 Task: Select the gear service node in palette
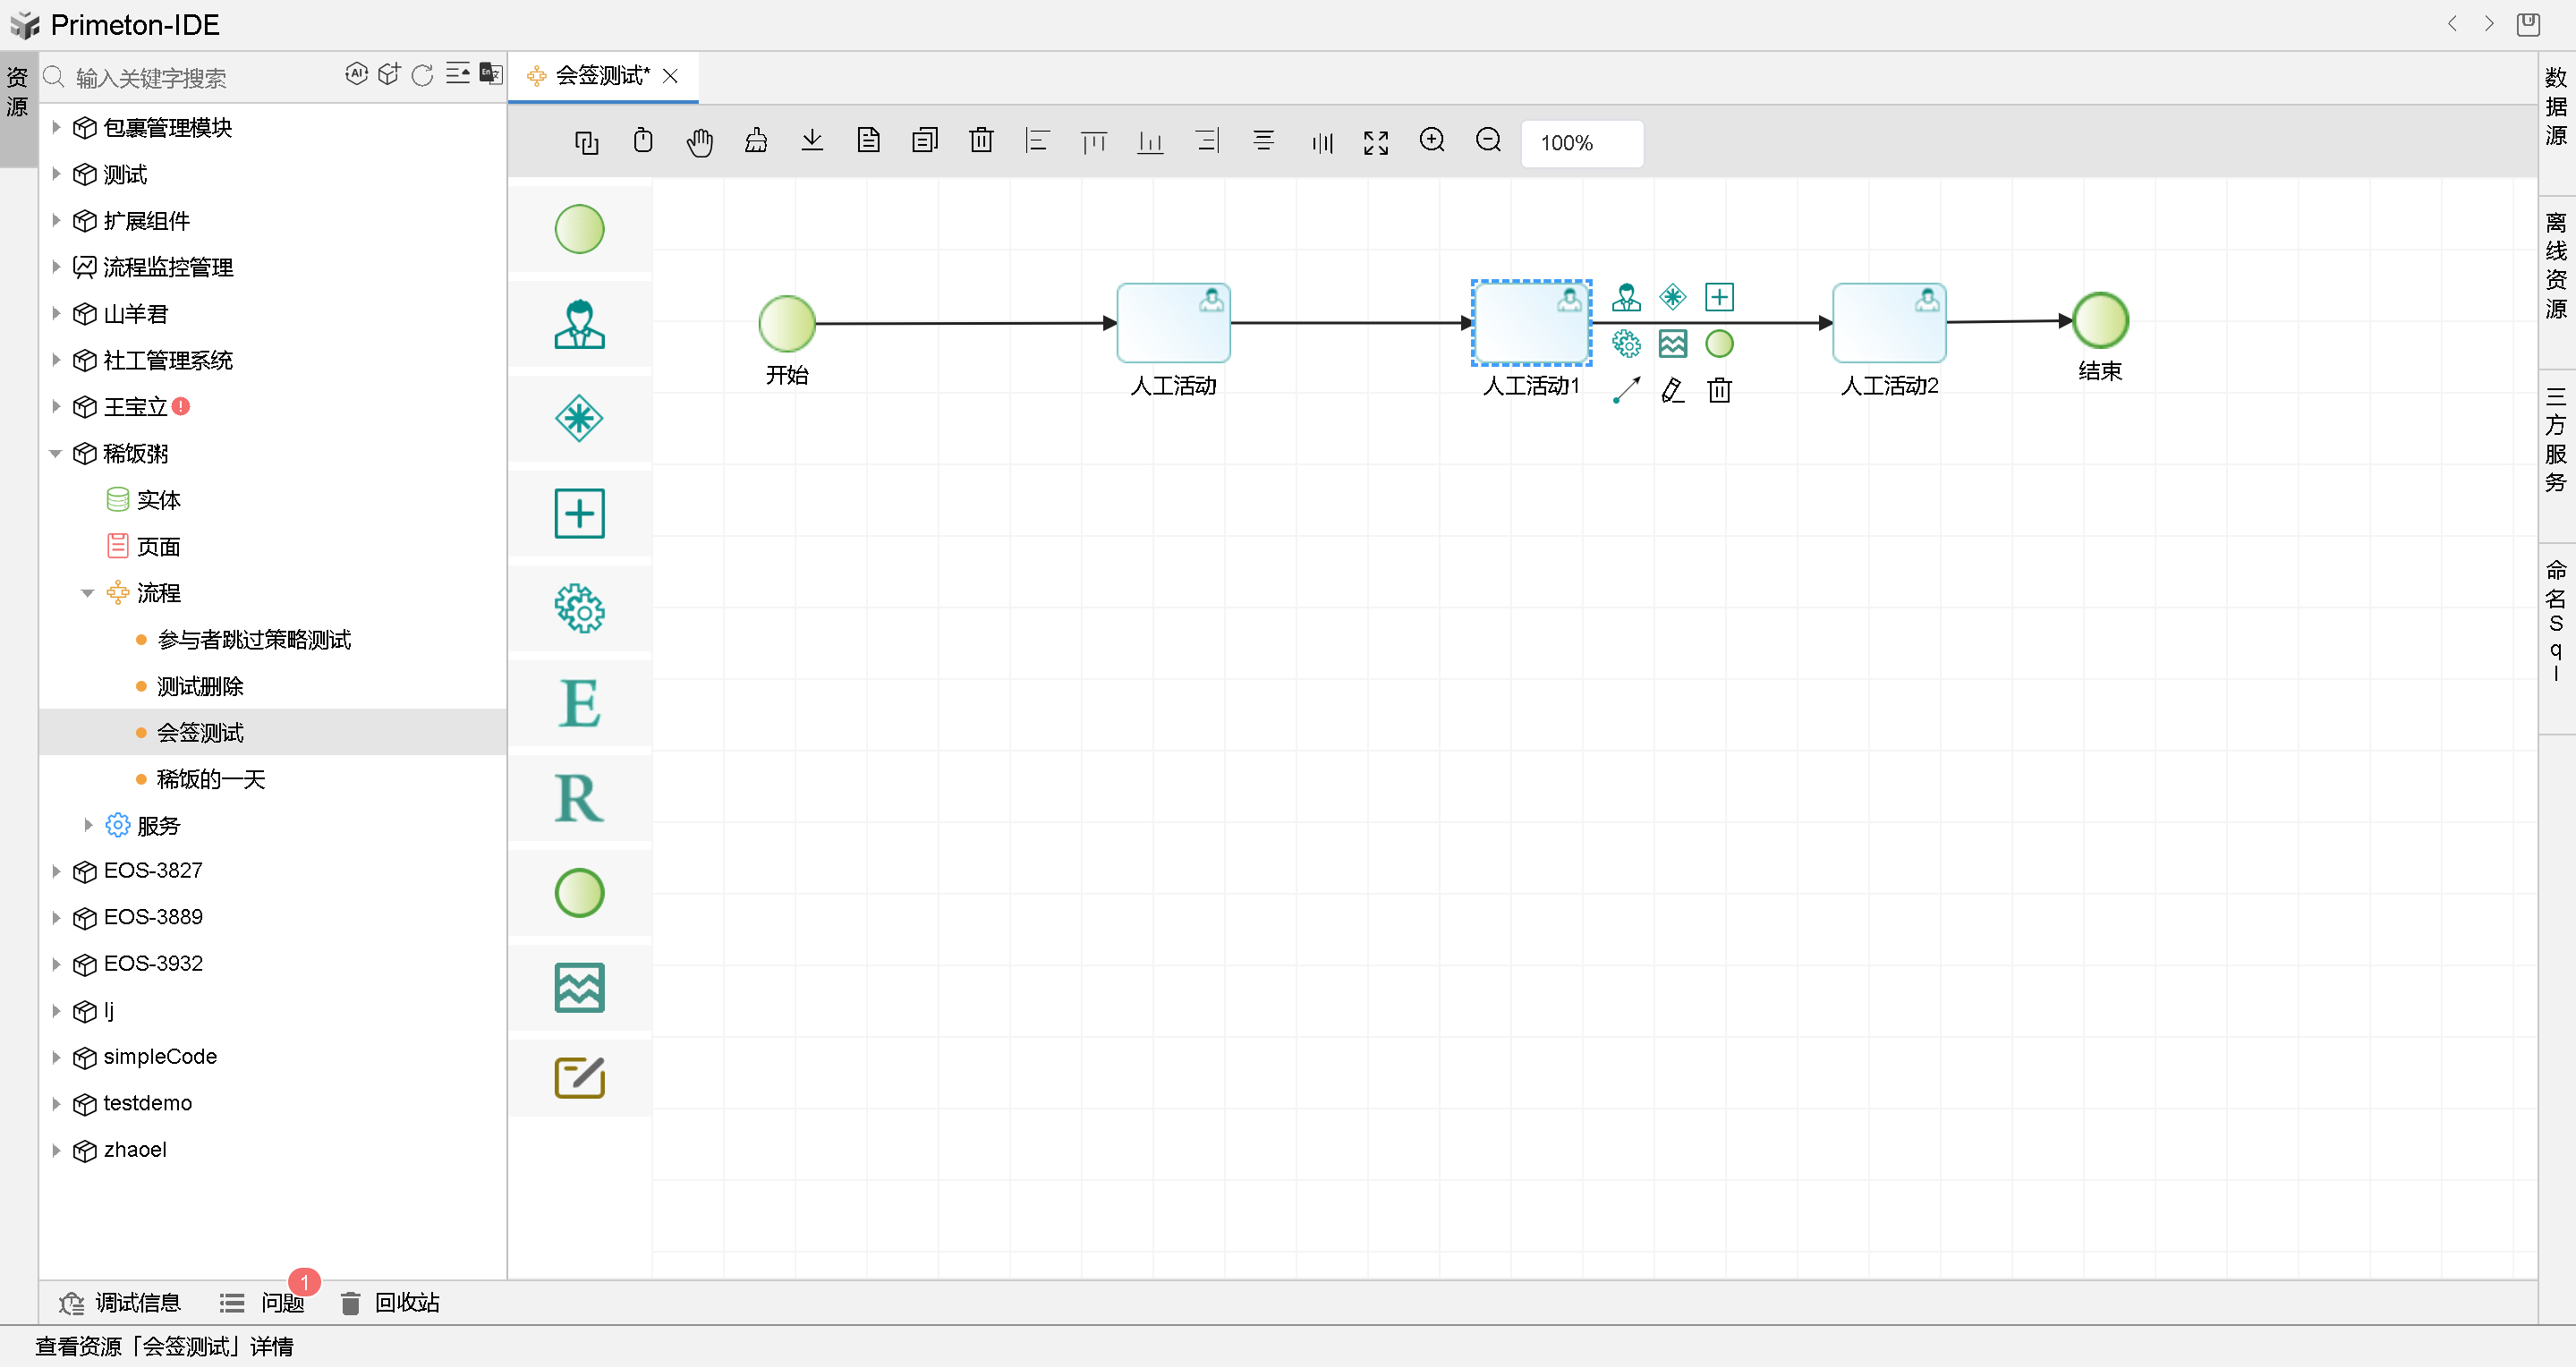click(579, 609)
